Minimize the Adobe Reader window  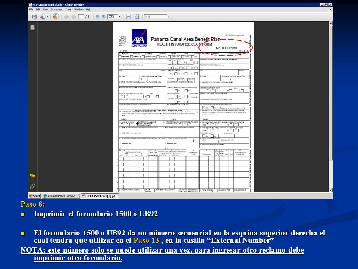point(322,4)
